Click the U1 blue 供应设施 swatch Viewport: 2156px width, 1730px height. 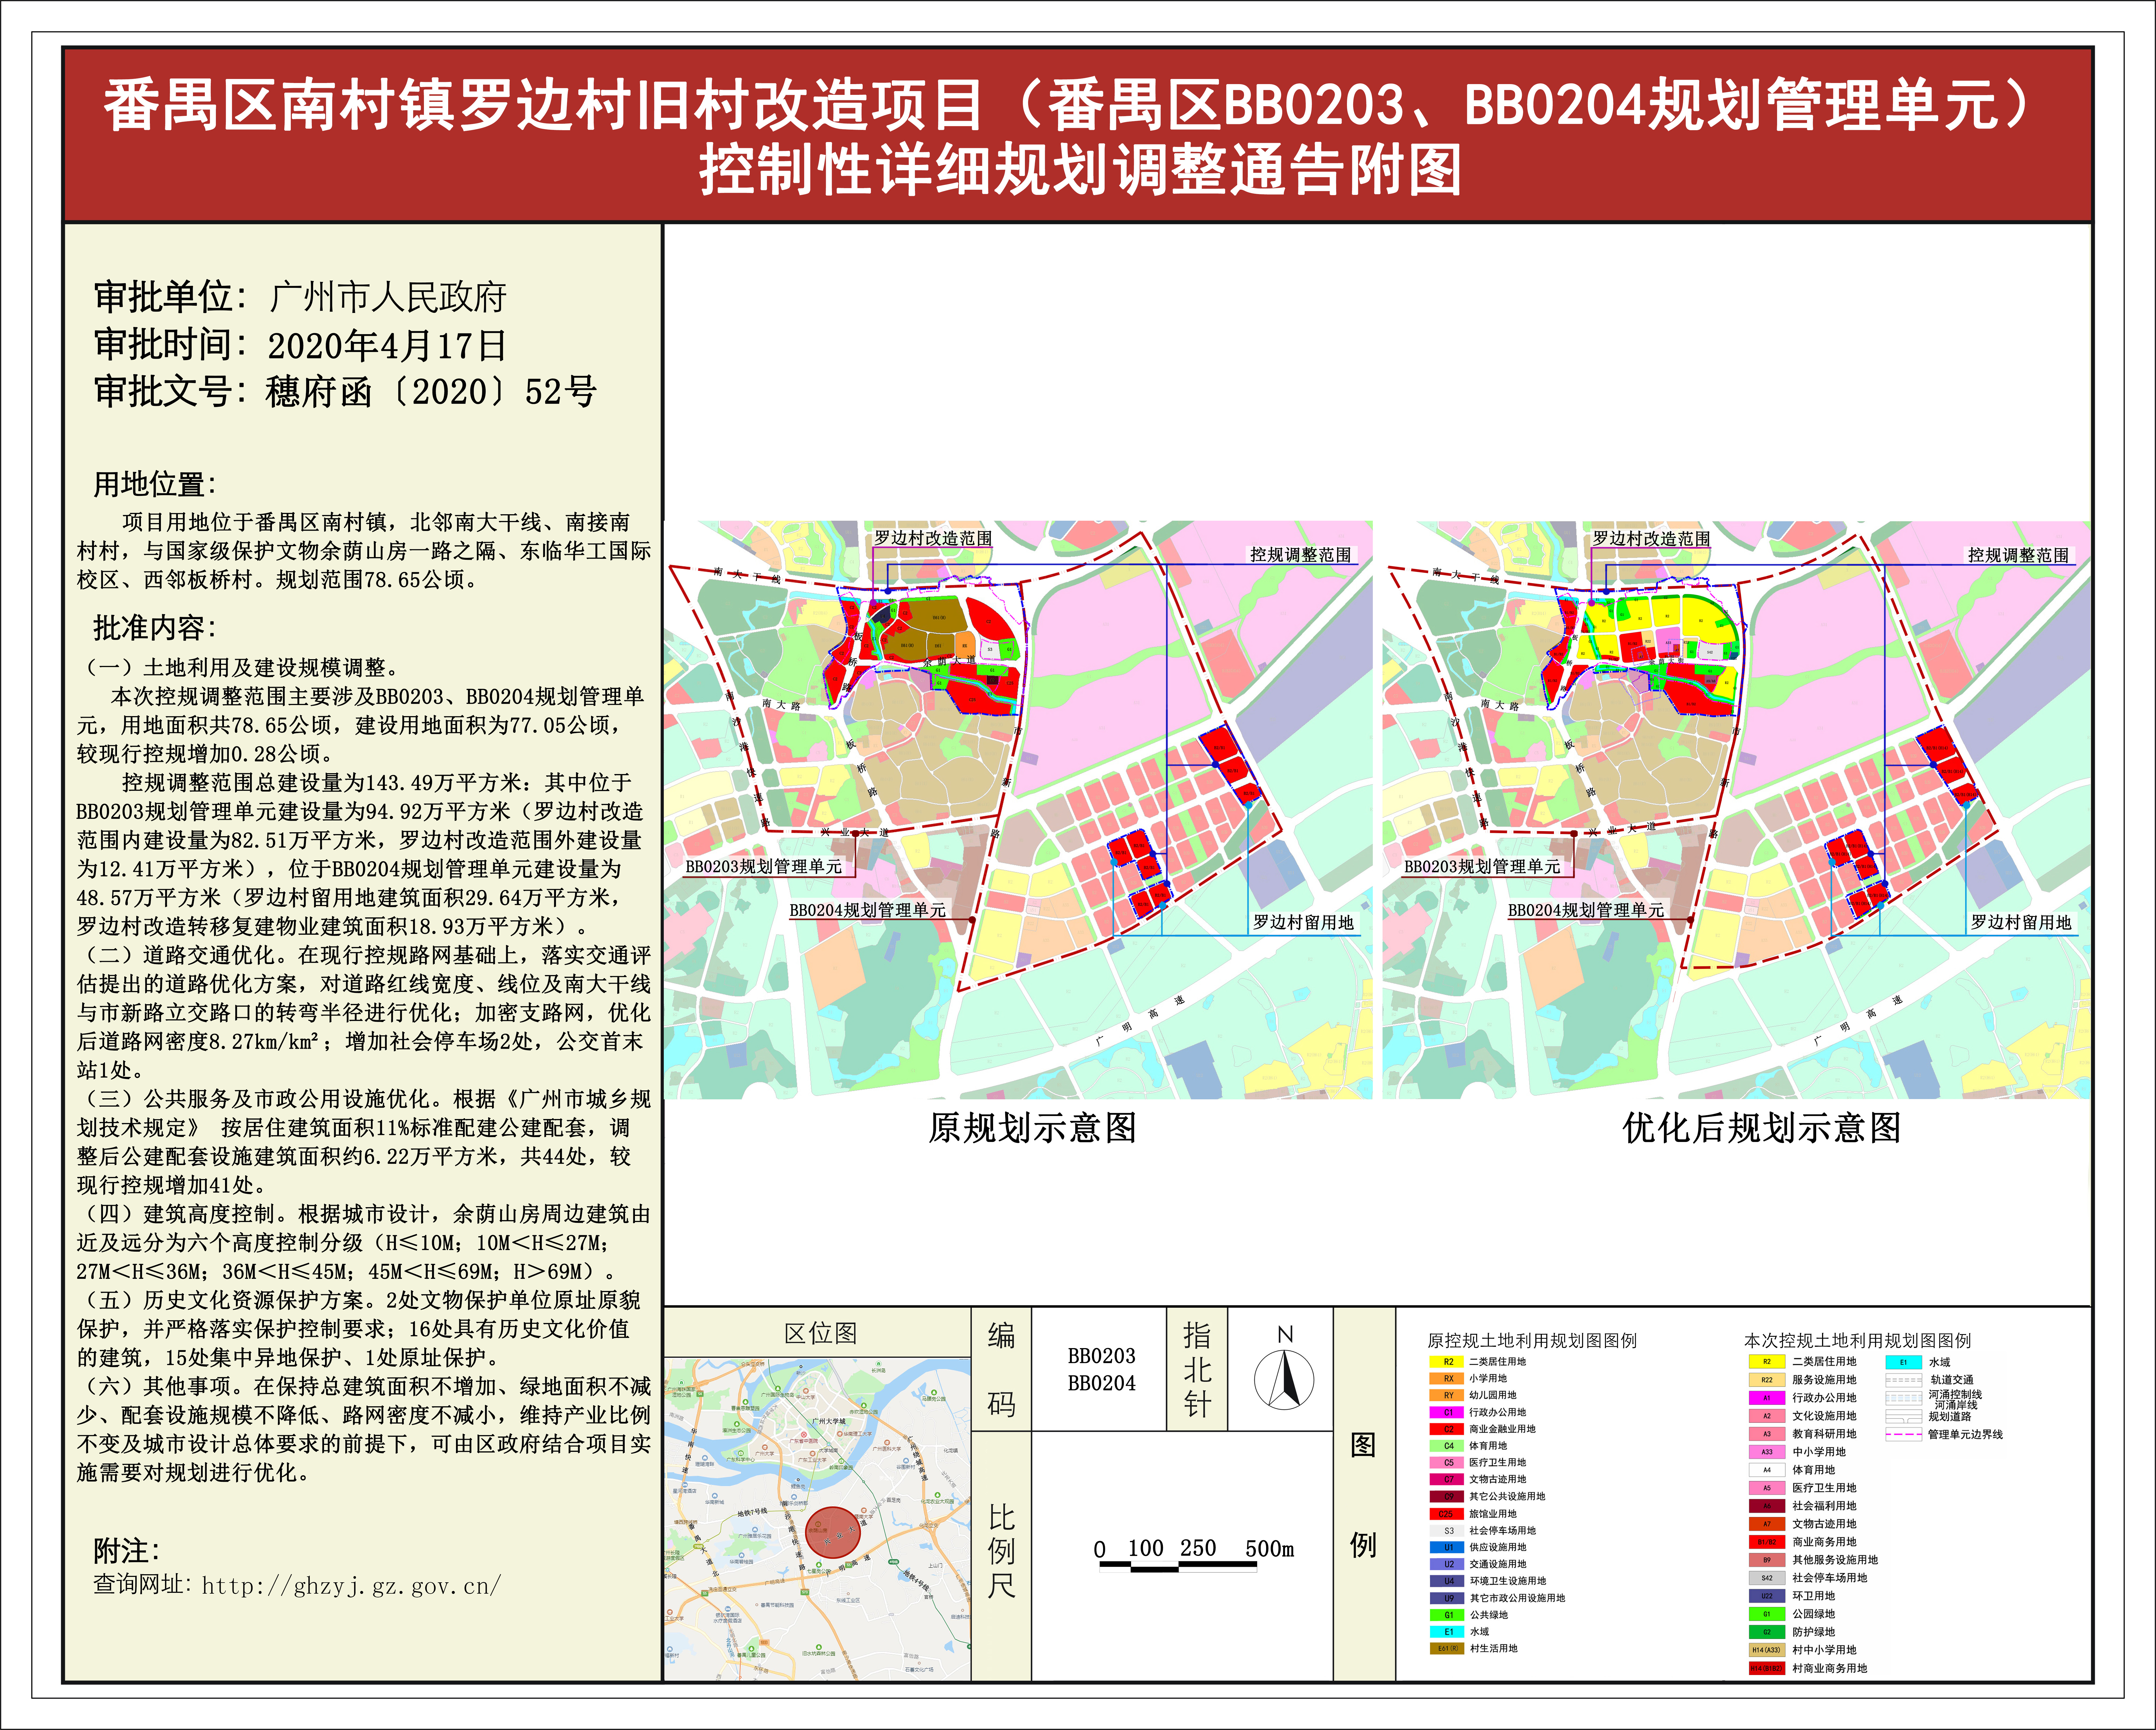(1447, 1547)
